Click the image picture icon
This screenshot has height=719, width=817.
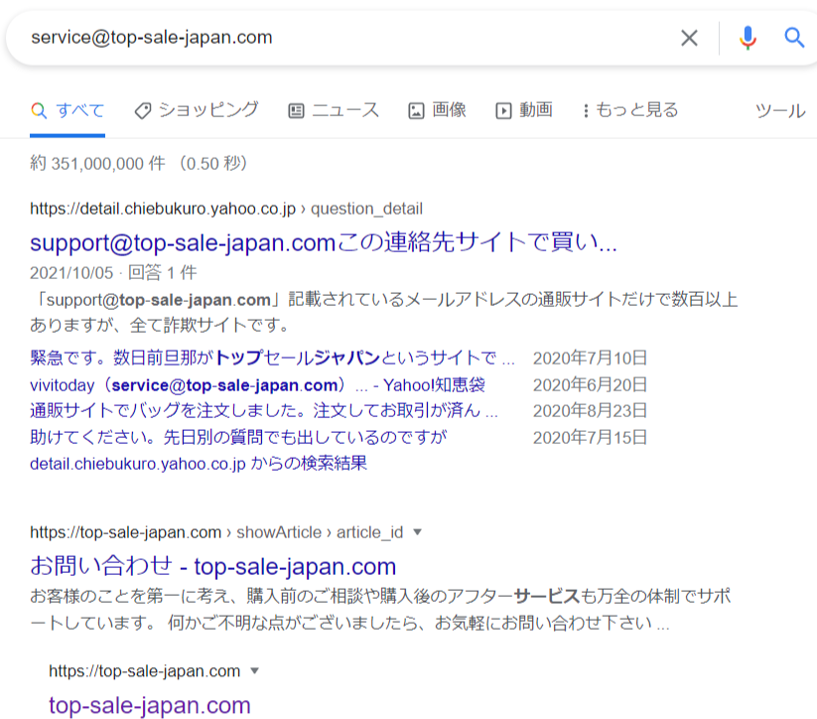(x=416, y=111)
